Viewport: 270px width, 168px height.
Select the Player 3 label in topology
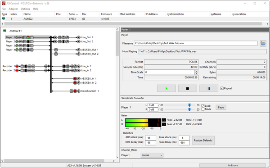point(10,45)
